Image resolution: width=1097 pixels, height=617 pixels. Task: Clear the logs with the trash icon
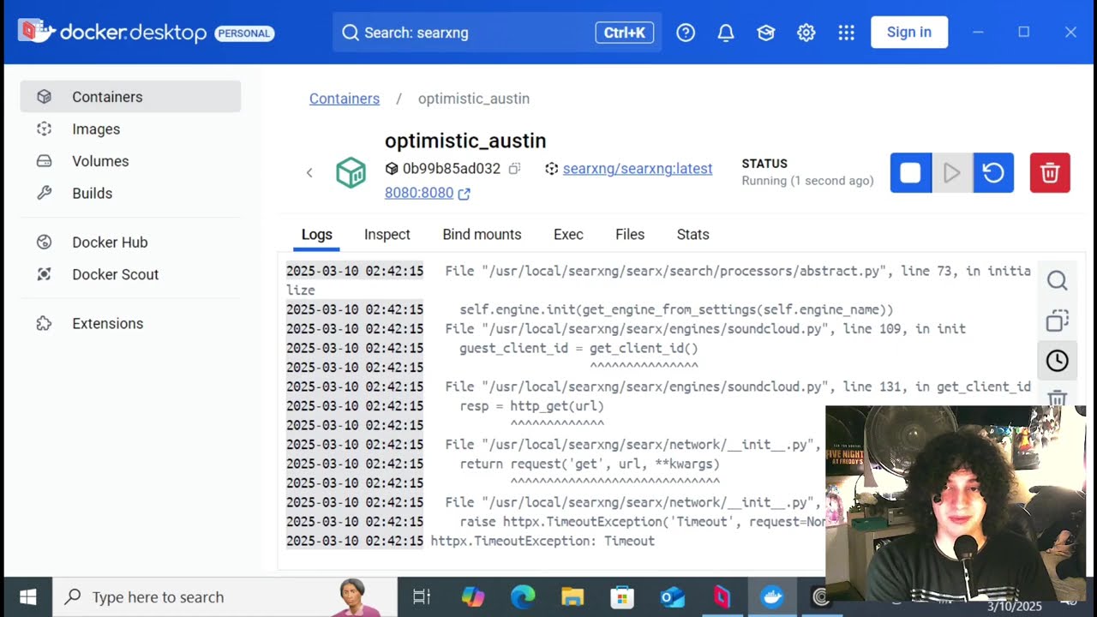1058,398
